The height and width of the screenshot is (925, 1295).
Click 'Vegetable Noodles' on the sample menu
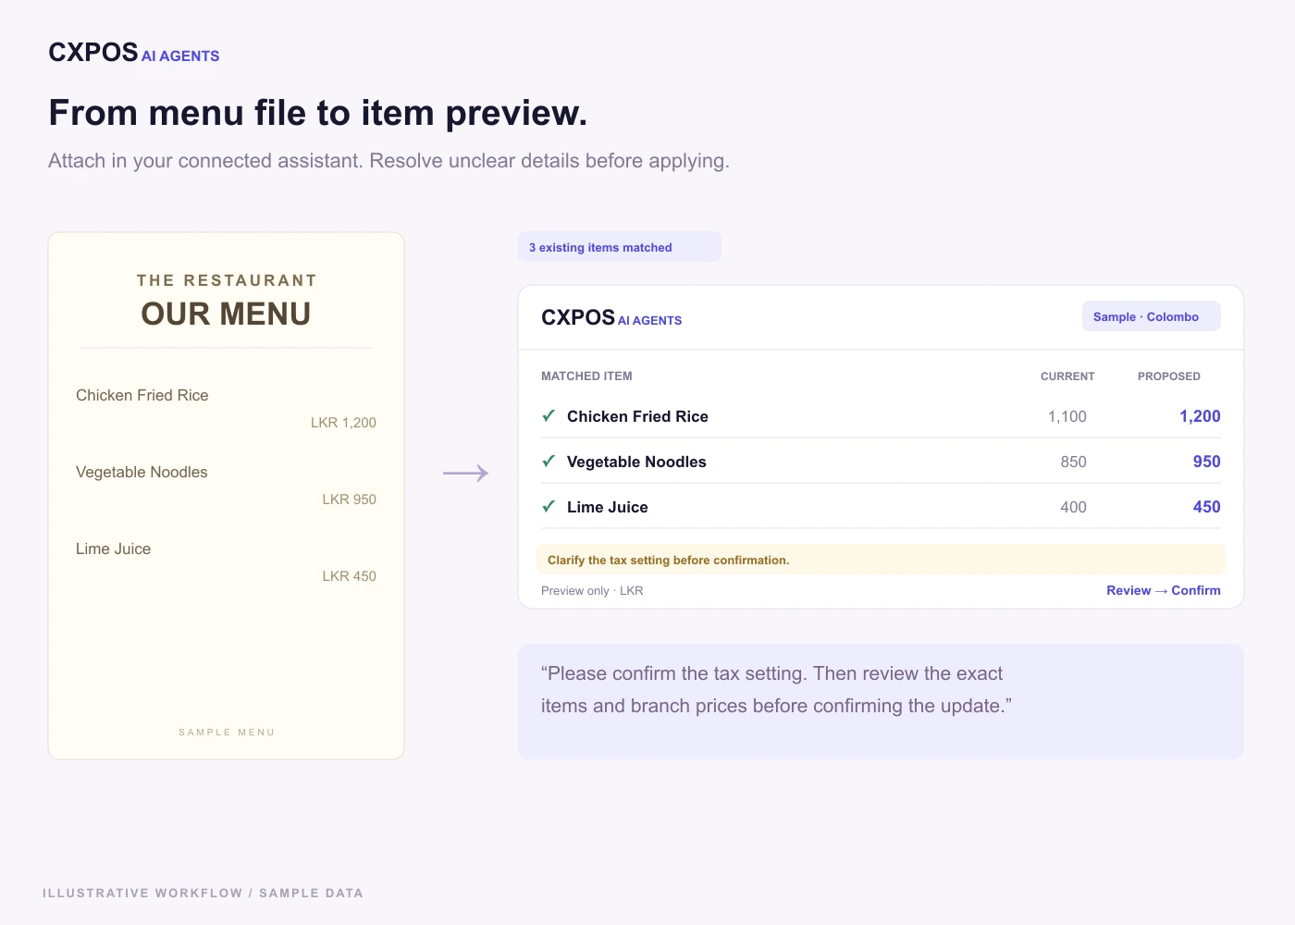click(142, 472)
